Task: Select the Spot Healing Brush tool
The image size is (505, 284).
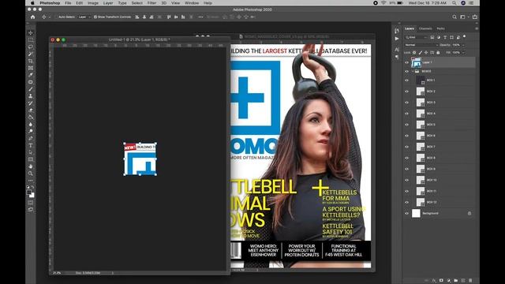Action: pos(31,82)
